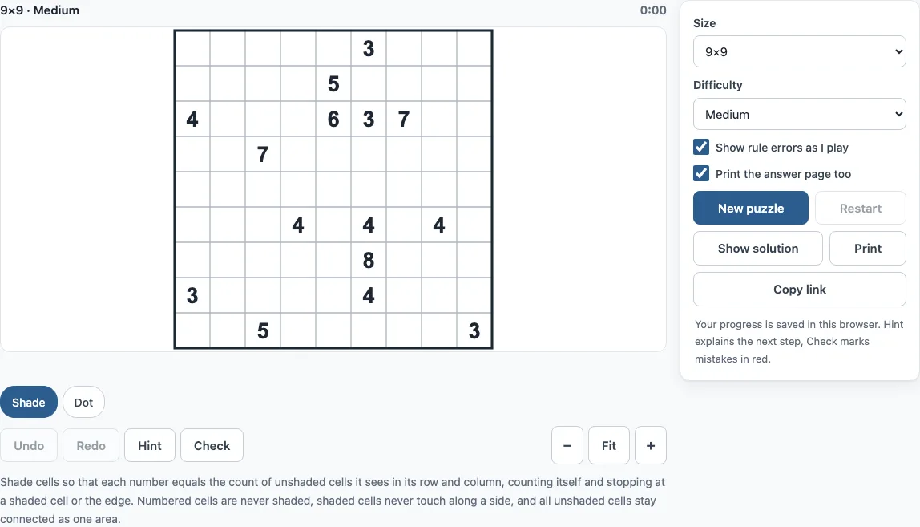920x527 pixels.
Task: Start a New puzzle
Action: pos(750,208)
